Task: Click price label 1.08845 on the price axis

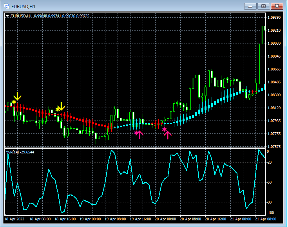Action: 274,56
